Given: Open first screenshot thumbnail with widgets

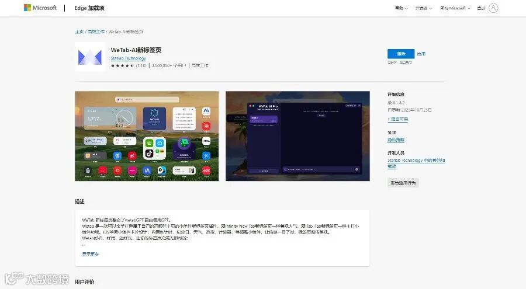Looking at the screenshot, I should coord(147,136).
